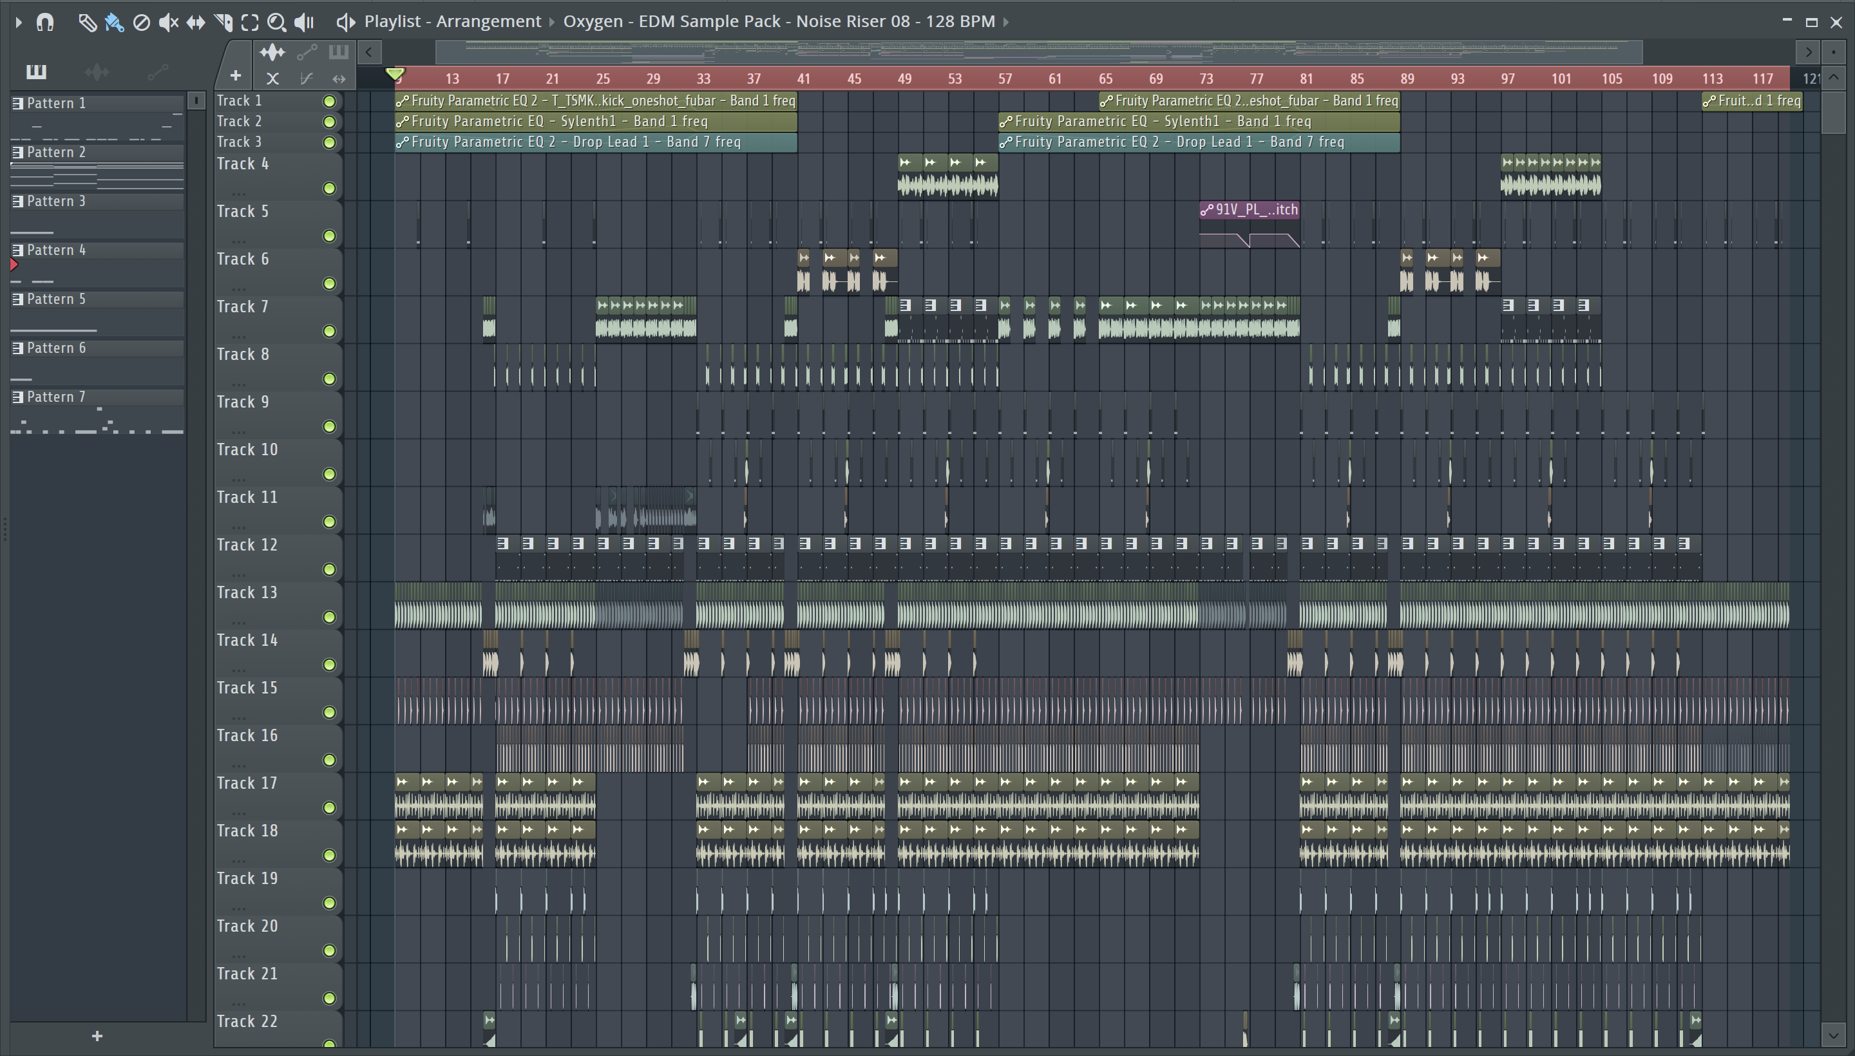Select the Select marquee tool
This screenshot has height=1056, width=1855.
[249, 22]
